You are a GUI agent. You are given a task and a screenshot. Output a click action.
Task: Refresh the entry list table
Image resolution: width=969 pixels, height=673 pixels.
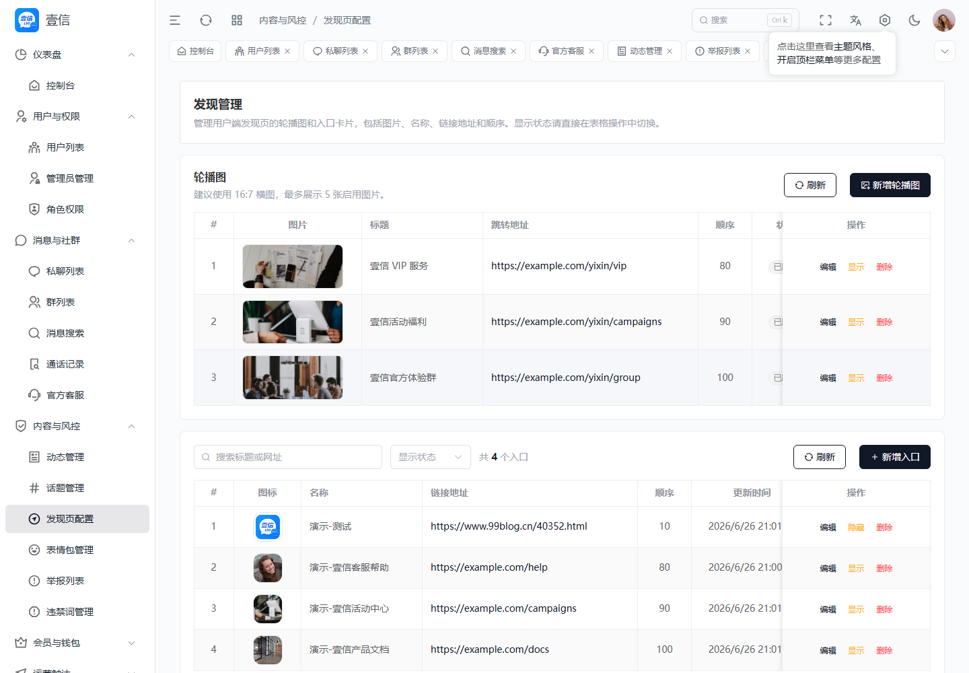pos(820,457)
